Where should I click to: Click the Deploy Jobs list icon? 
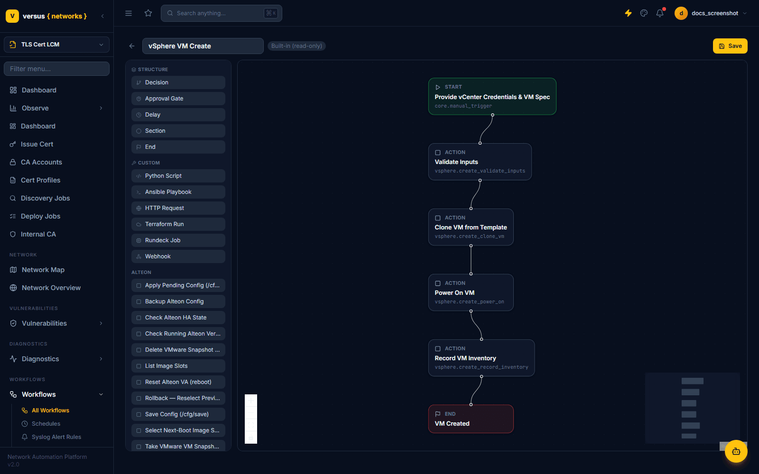click(13, 216)
